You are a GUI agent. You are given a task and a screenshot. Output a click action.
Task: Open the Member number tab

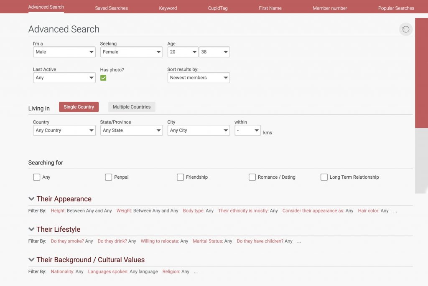coord(330,8)
